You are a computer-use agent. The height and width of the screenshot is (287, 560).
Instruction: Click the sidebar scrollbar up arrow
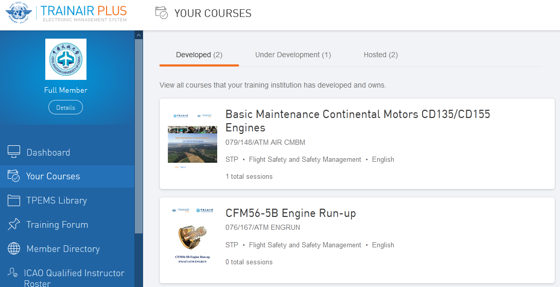(x=138, y=35)
